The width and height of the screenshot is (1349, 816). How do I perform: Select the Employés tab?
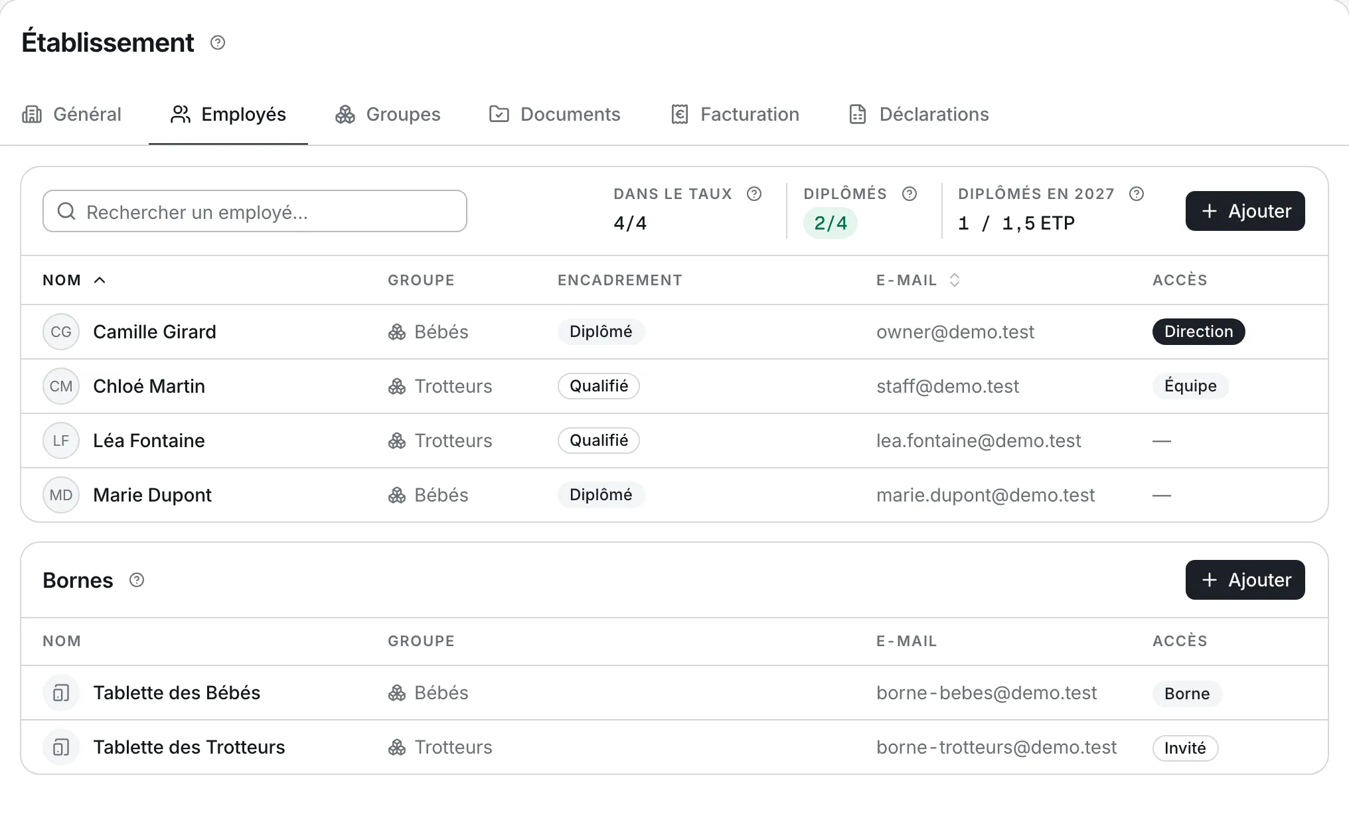(228, 114)
